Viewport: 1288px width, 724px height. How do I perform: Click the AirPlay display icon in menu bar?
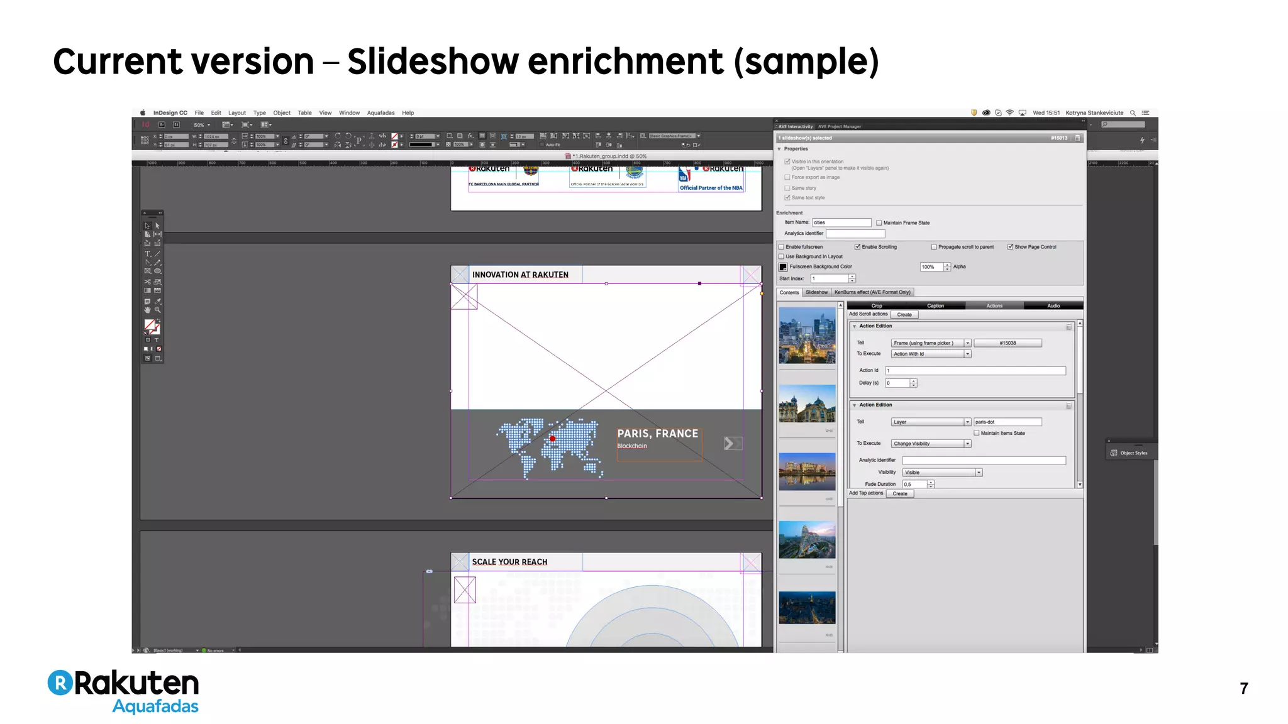pos(1022,113)
